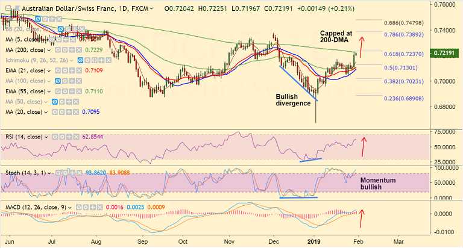Remove the MA (50, close) indicator
Image resolution: width=463 pixels, height=248 pixels.
click(76, 102)
